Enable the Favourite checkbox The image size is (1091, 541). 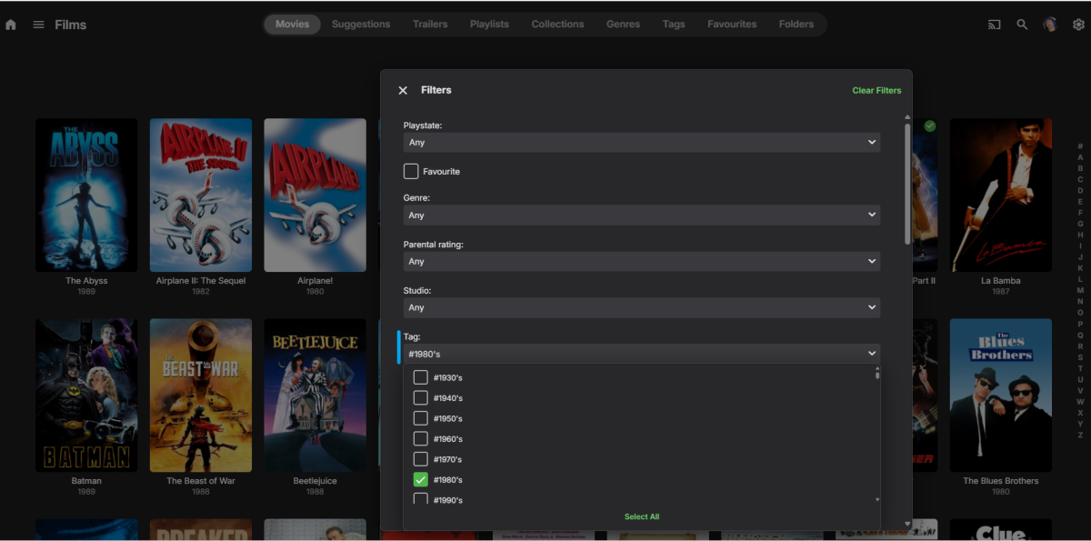(411, 171)
